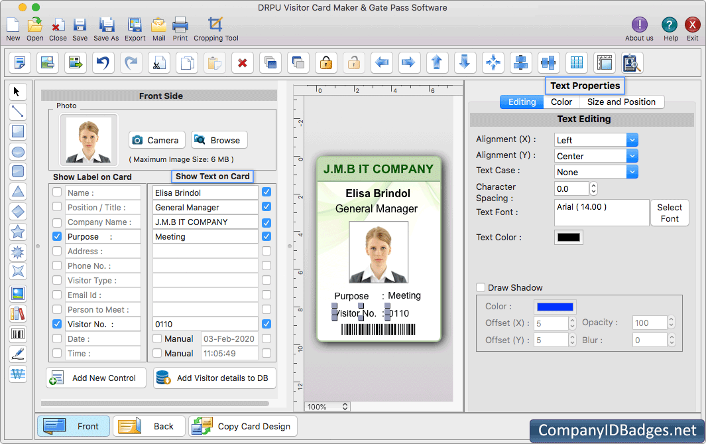Click Add New Control button
The height and width of the screenshot is (444, 706).
tap(96, 378)
